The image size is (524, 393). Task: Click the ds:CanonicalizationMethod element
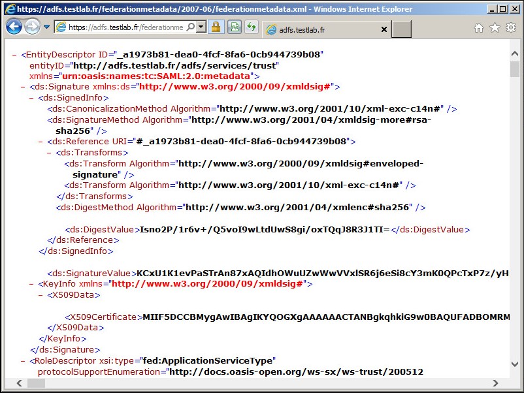[x=252, y=109]
